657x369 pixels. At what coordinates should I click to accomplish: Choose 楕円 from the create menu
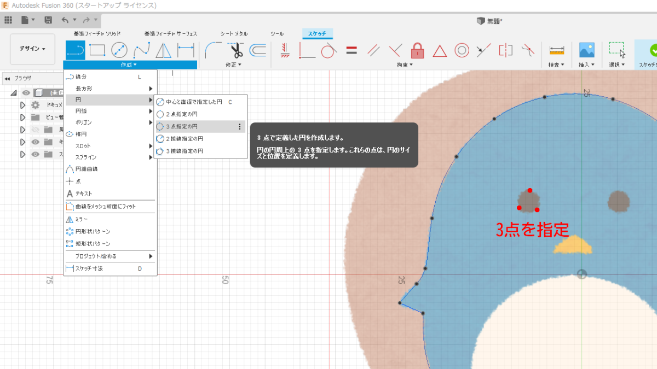pyautogui.click(x=111, y=134)
